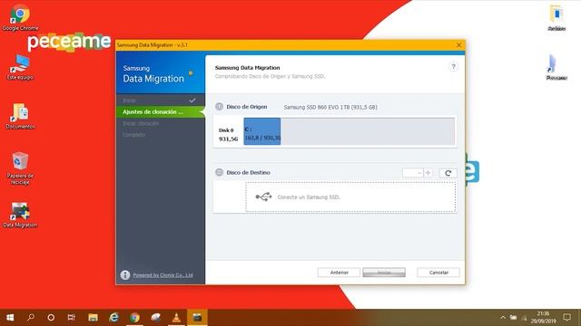Open Internet Explorer from the taskbar
581x326 pixels.
113,318
